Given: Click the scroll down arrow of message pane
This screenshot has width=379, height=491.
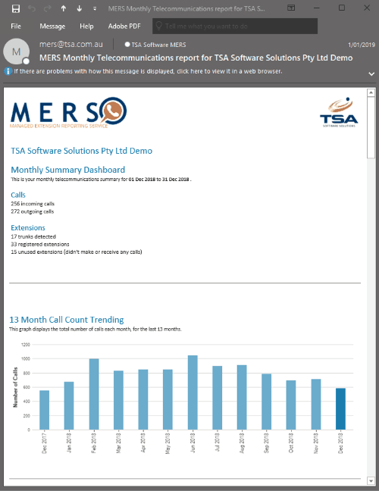Looking at the screenshot, I should tap(371, 480).
